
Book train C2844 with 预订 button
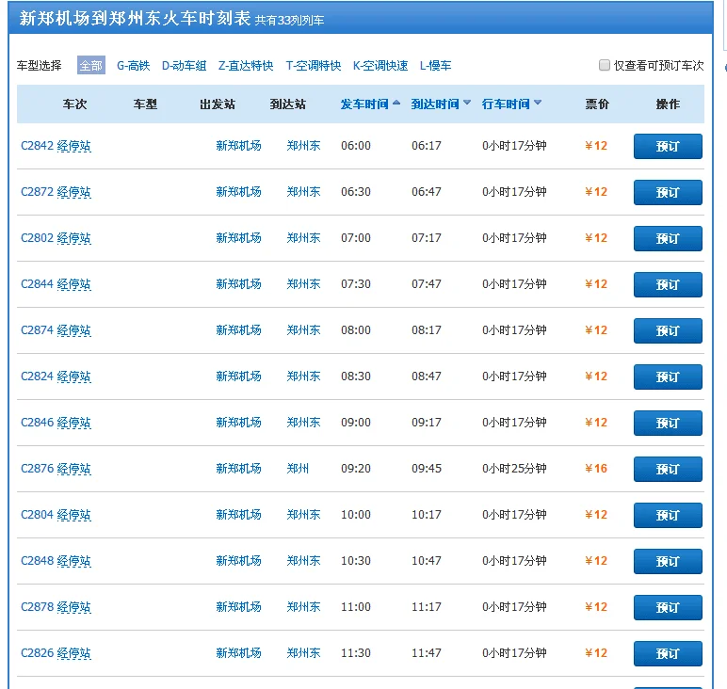(x=668, y=284)
